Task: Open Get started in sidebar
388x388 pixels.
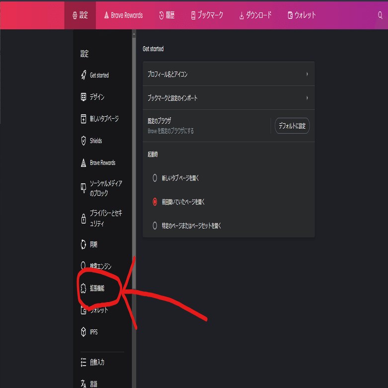Action: [99, 75]
